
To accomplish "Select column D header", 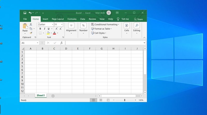I will [x=66, y=49].
